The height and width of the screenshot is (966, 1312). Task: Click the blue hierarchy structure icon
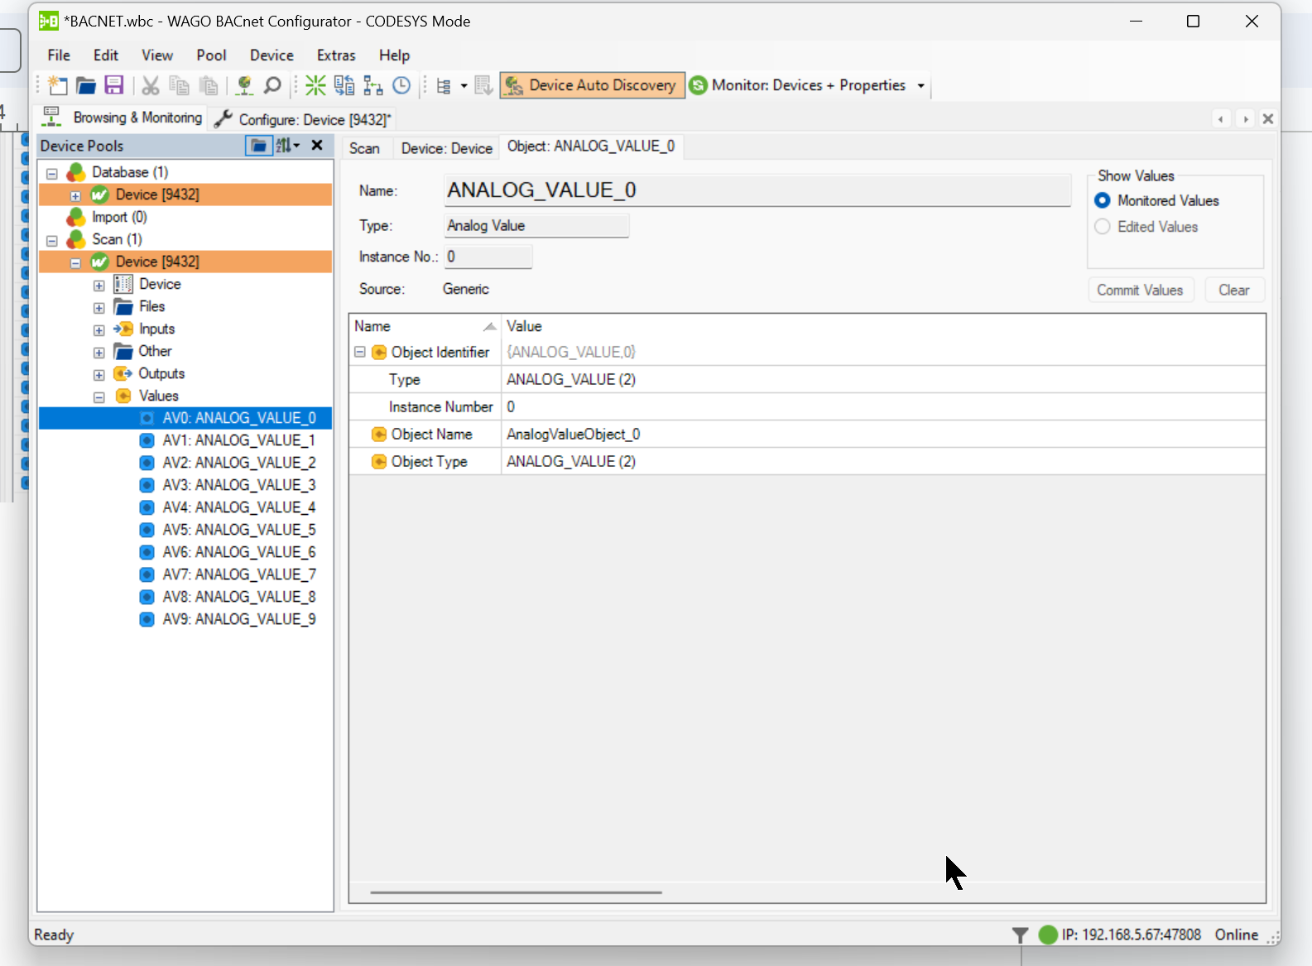(373, 85)
